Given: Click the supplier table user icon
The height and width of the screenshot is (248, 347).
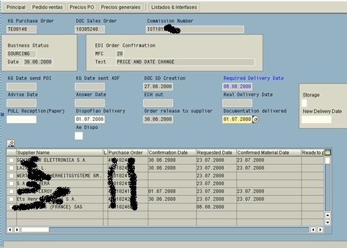Looking at the screenshot, I should (11, 143).
